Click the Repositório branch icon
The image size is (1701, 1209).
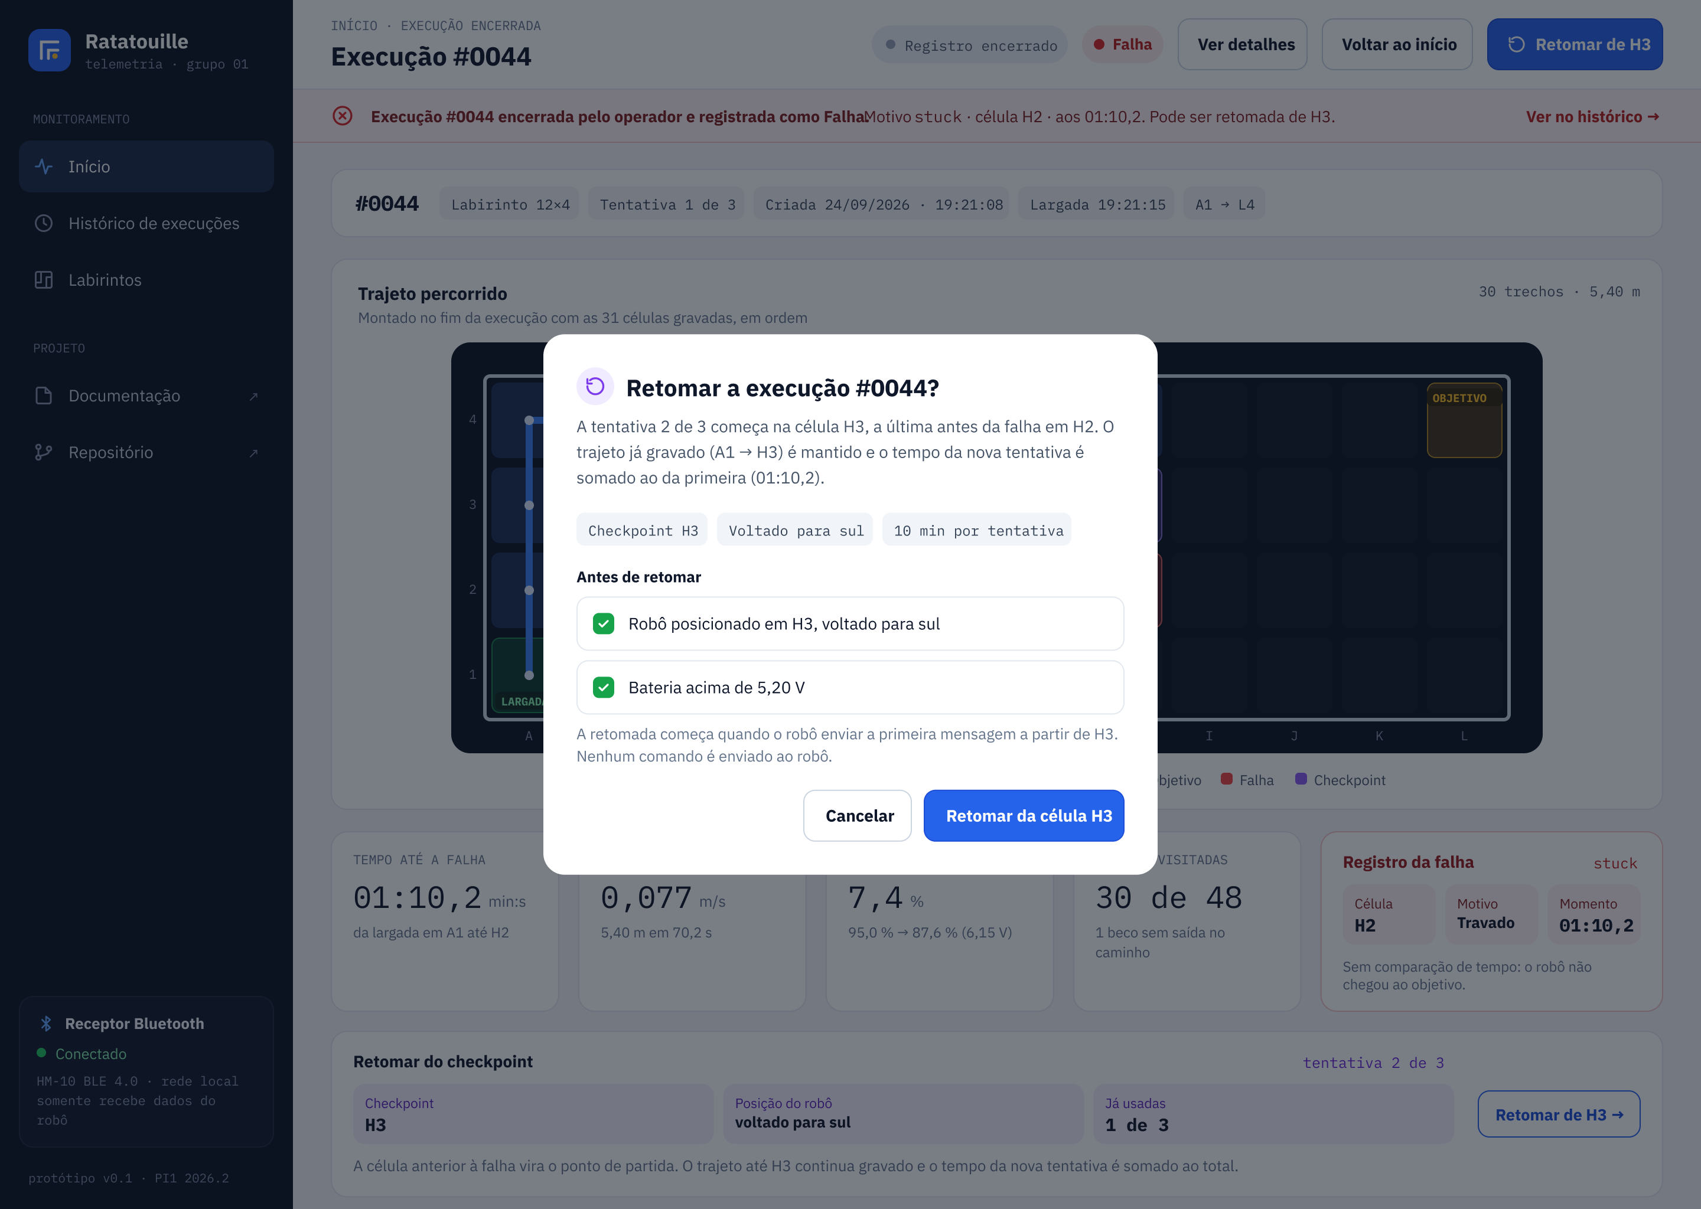(x=44, y=453)
